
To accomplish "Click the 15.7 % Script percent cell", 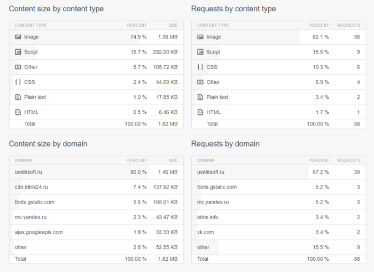I will point(138,52).
